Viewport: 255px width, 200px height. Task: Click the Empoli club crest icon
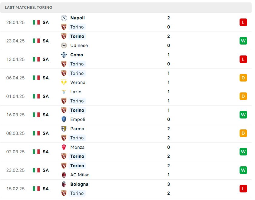64,119
